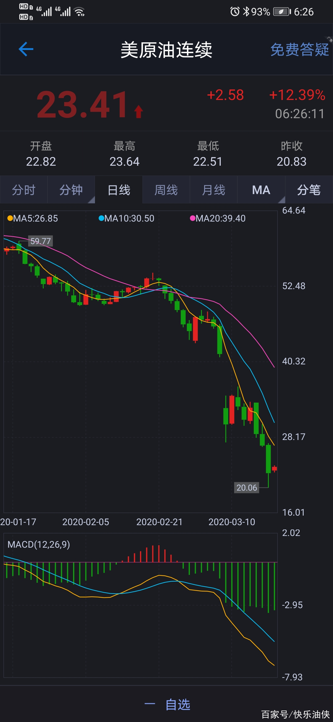The width and height of the screenshot is (333, 722).
Task: Tap the pink MA20 legend dot
Action: (193, 218)
